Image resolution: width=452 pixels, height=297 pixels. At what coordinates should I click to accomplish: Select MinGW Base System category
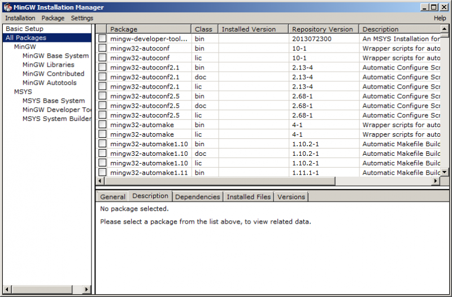[55, 55]
